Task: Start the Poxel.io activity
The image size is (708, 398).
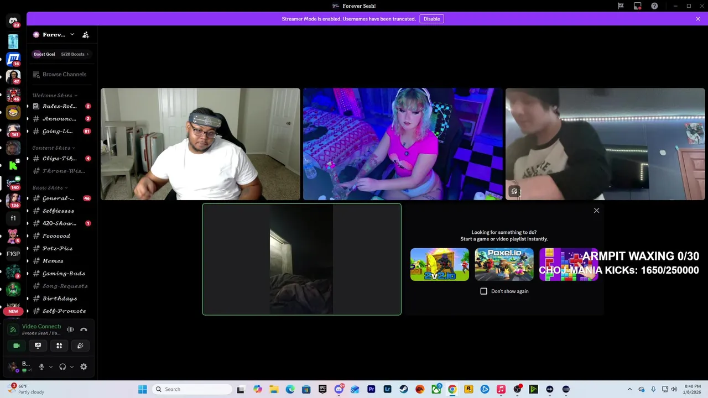Action: click(x=504, y=264)
